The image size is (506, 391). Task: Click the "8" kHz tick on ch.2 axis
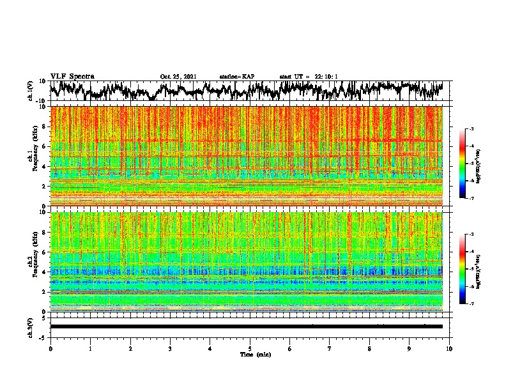pyautogui.click(x=45, y=233)
